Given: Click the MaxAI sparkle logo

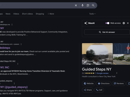Looking at the screenshot, I should point(86,23).
